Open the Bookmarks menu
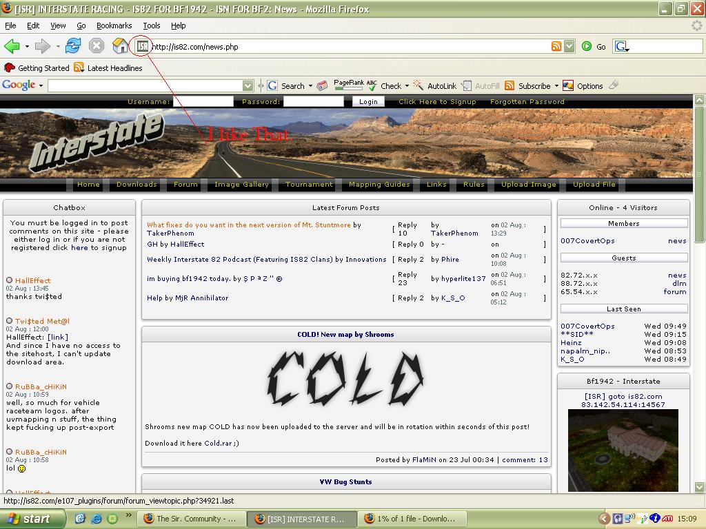 pos(114,25)
